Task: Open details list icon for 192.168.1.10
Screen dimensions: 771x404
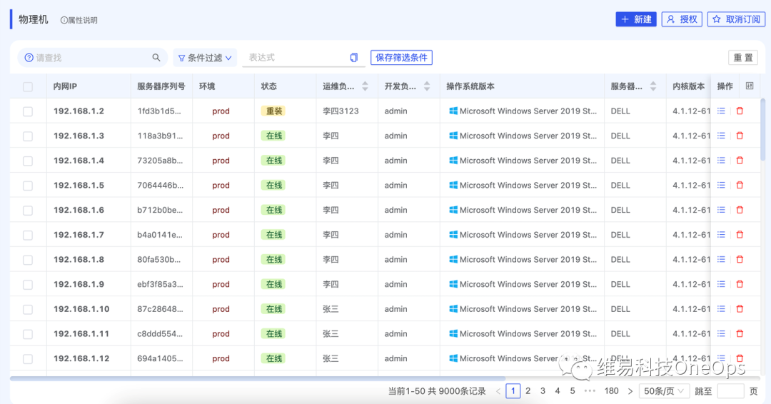Action: 721,308
